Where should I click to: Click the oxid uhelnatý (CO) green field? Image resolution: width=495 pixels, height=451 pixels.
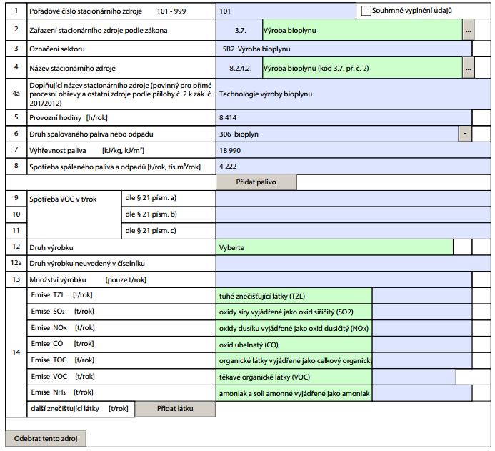[294, 345]
